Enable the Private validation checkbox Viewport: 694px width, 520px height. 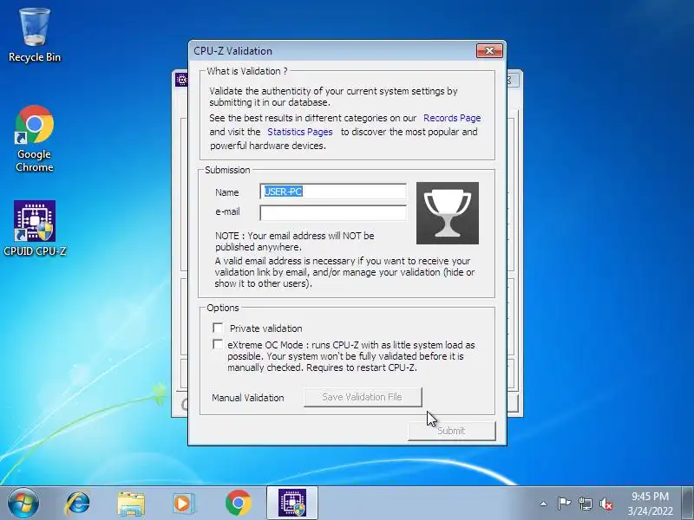218,328
